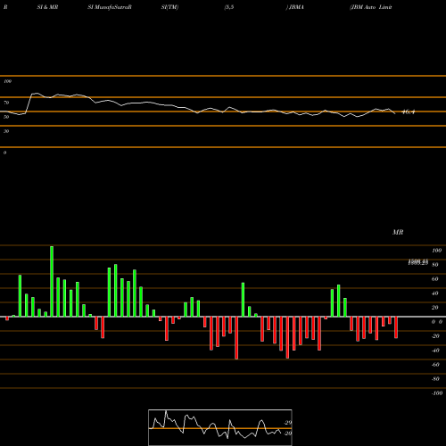Select the -60 label on MR axis
Viewport: 446px width, 446px height.
[435, 365]
